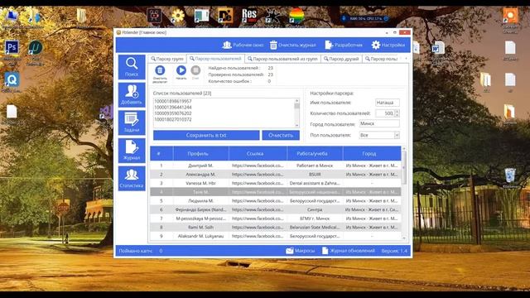This screenshot has height=298, width=530.
Task: Click the user ID list scroll-down arrow
Action: click(296, 125)
